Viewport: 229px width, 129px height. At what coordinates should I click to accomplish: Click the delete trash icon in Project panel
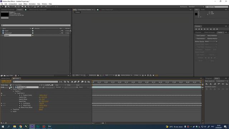point(16,76)
